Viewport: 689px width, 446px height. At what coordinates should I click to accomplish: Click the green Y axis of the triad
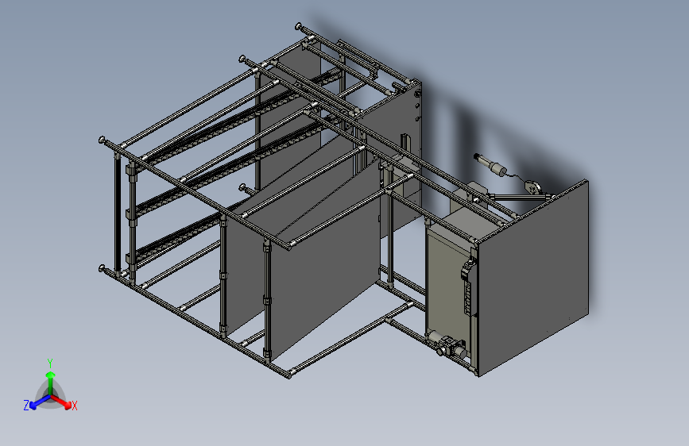click(51, 383)
